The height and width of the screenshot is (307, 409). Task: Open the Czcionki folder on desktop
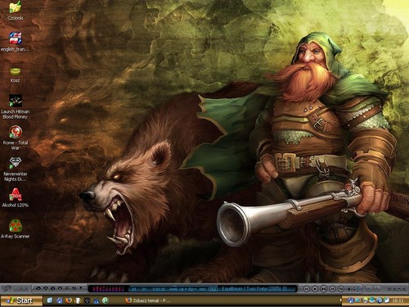16,11
